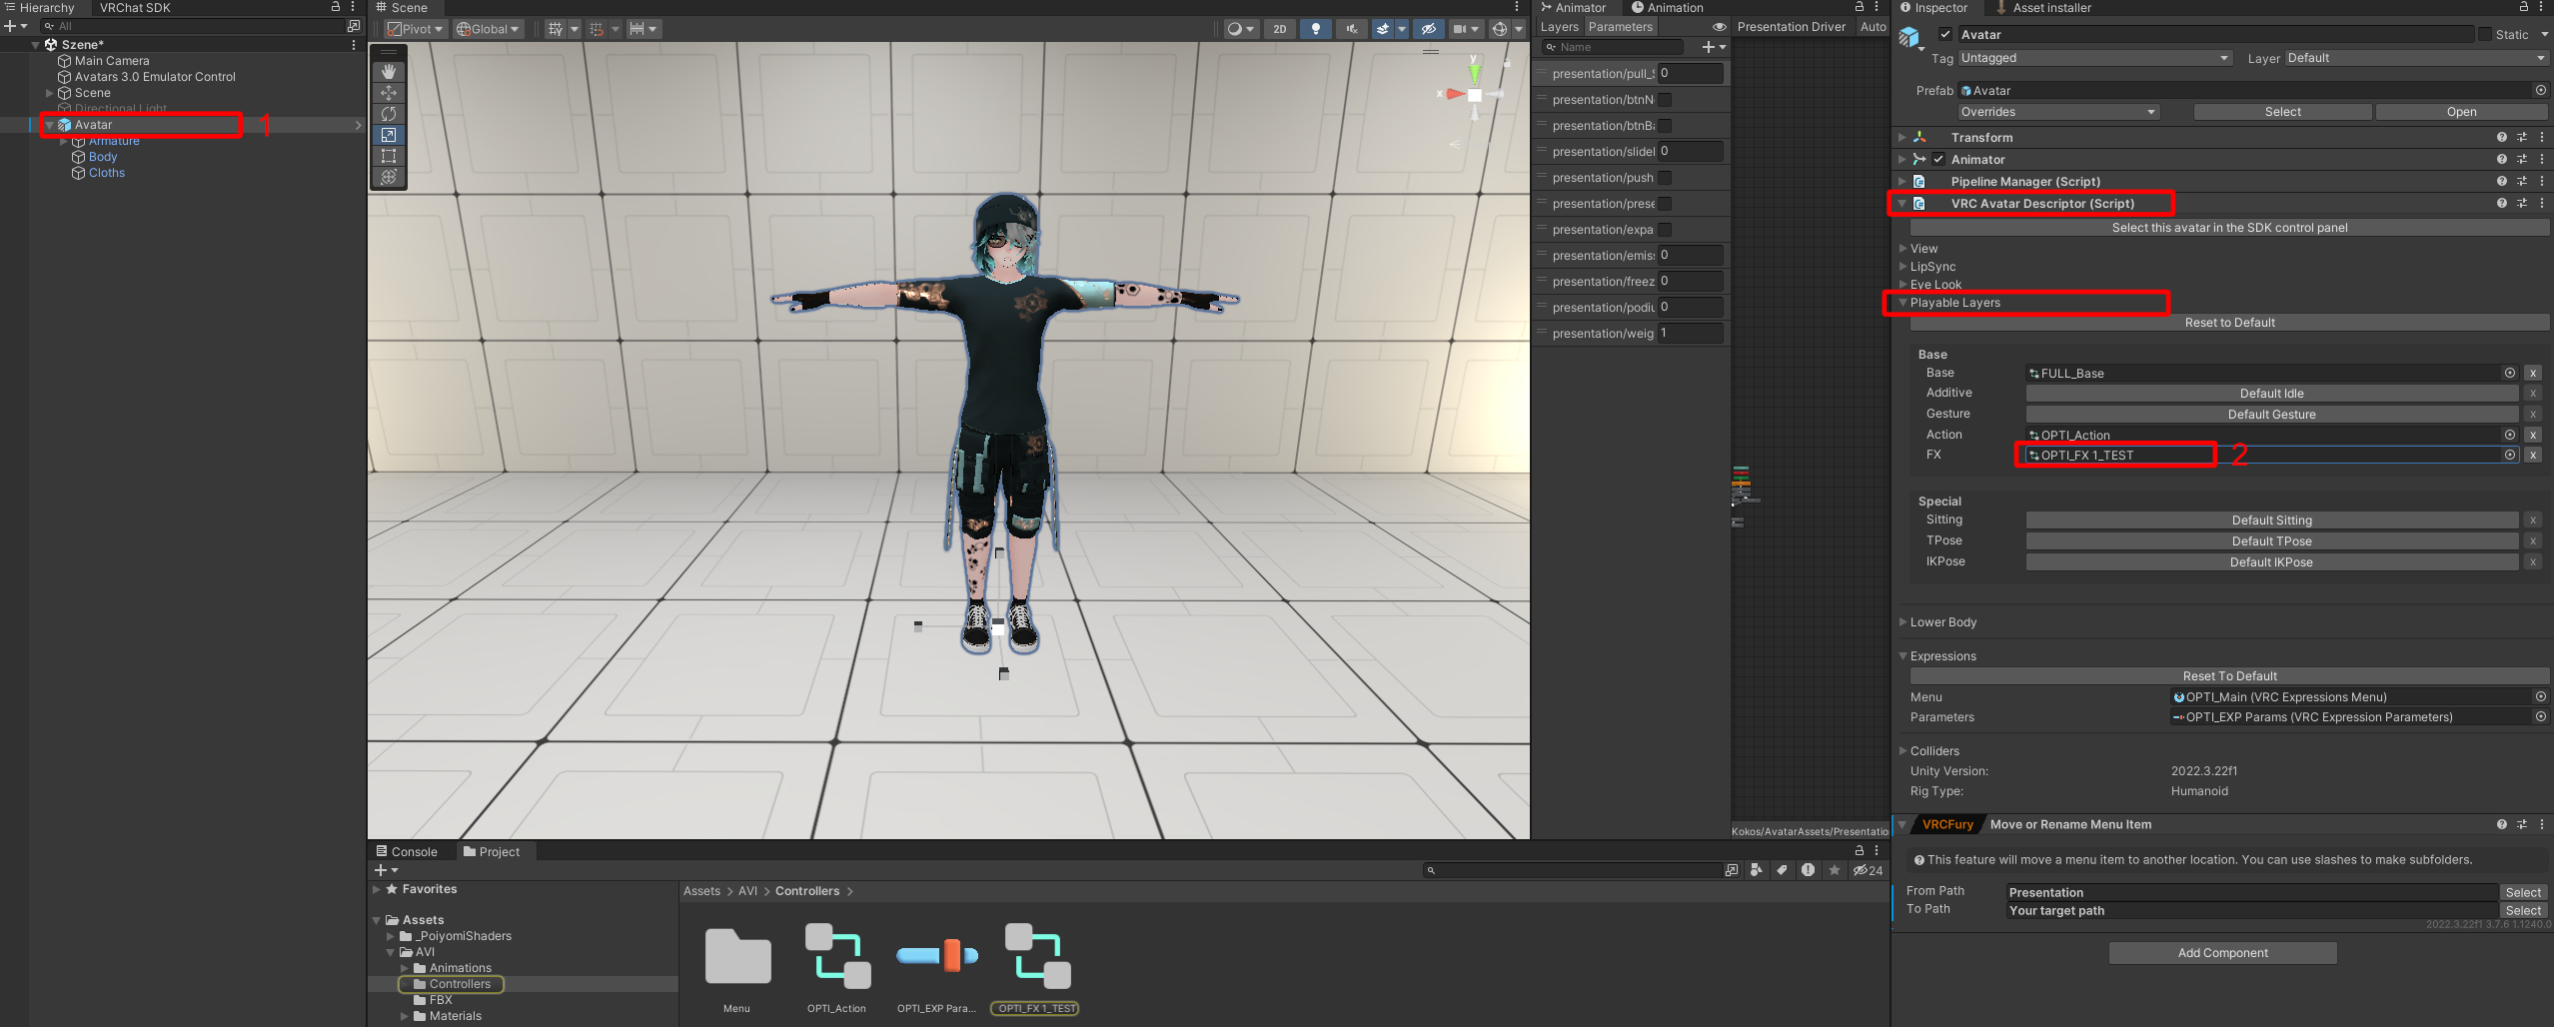2554x1027 pixels.
Task: Toggle presentation/expa parameter checkbox
Action: click(1666, 230)
